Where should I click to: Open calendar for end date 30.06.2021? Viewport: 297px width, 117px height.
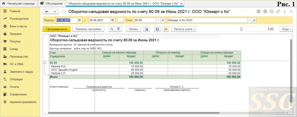[x=113, y=20]
